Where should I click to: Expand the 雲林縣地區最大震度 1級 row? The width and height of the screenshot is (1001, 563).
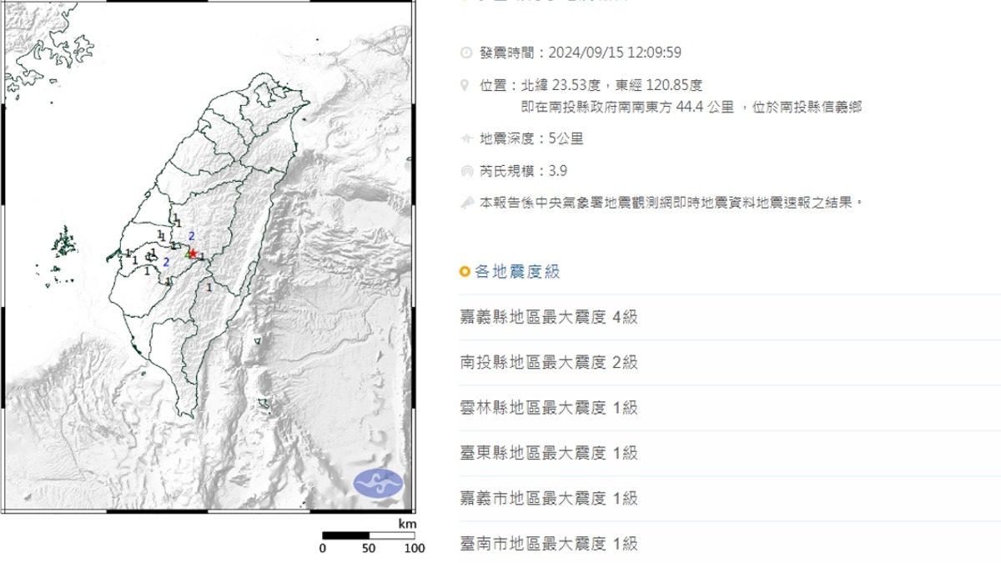click(549, 408)
